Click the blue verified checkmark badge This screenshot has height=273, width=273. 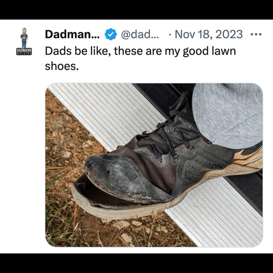click(x=111, y=34)
